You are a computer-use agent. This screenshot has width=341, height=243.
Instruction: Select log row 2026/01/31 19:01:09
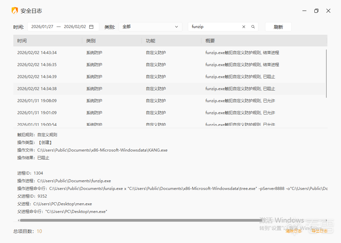169,113
